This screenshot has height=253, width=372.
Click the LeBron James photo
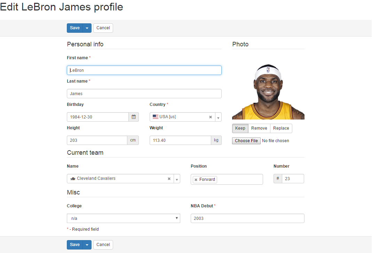(268, 92)
